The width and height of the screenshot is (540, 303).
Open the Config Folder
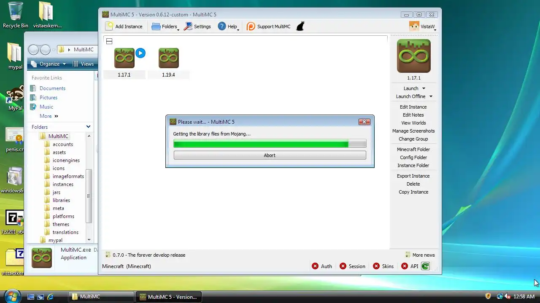tap(413, 157)
